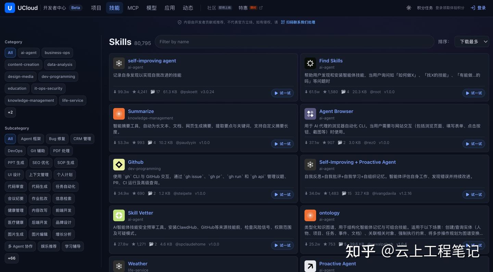
Task: Click the star rating icon on Github card
Action: pos(134,193)
